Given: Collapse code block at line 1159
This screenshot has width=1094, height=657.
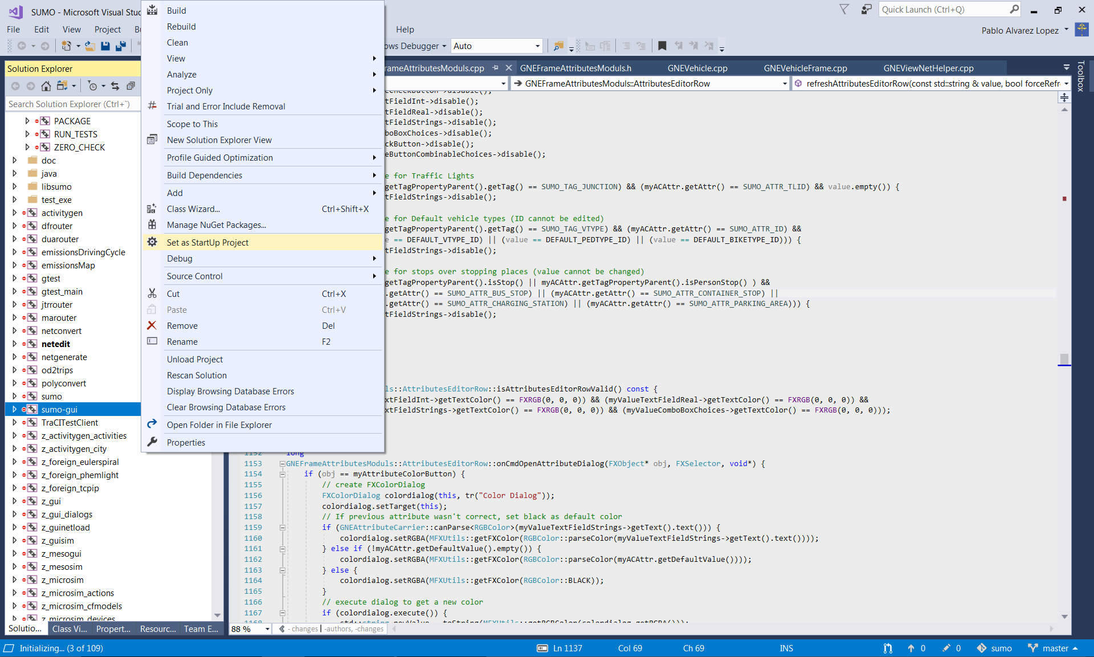Looking at the screenshot, I should (282, 528).
